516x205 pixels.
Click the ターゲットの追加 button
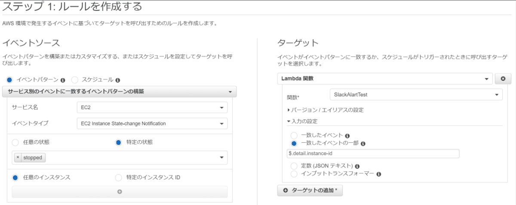(x=310, y=190)
